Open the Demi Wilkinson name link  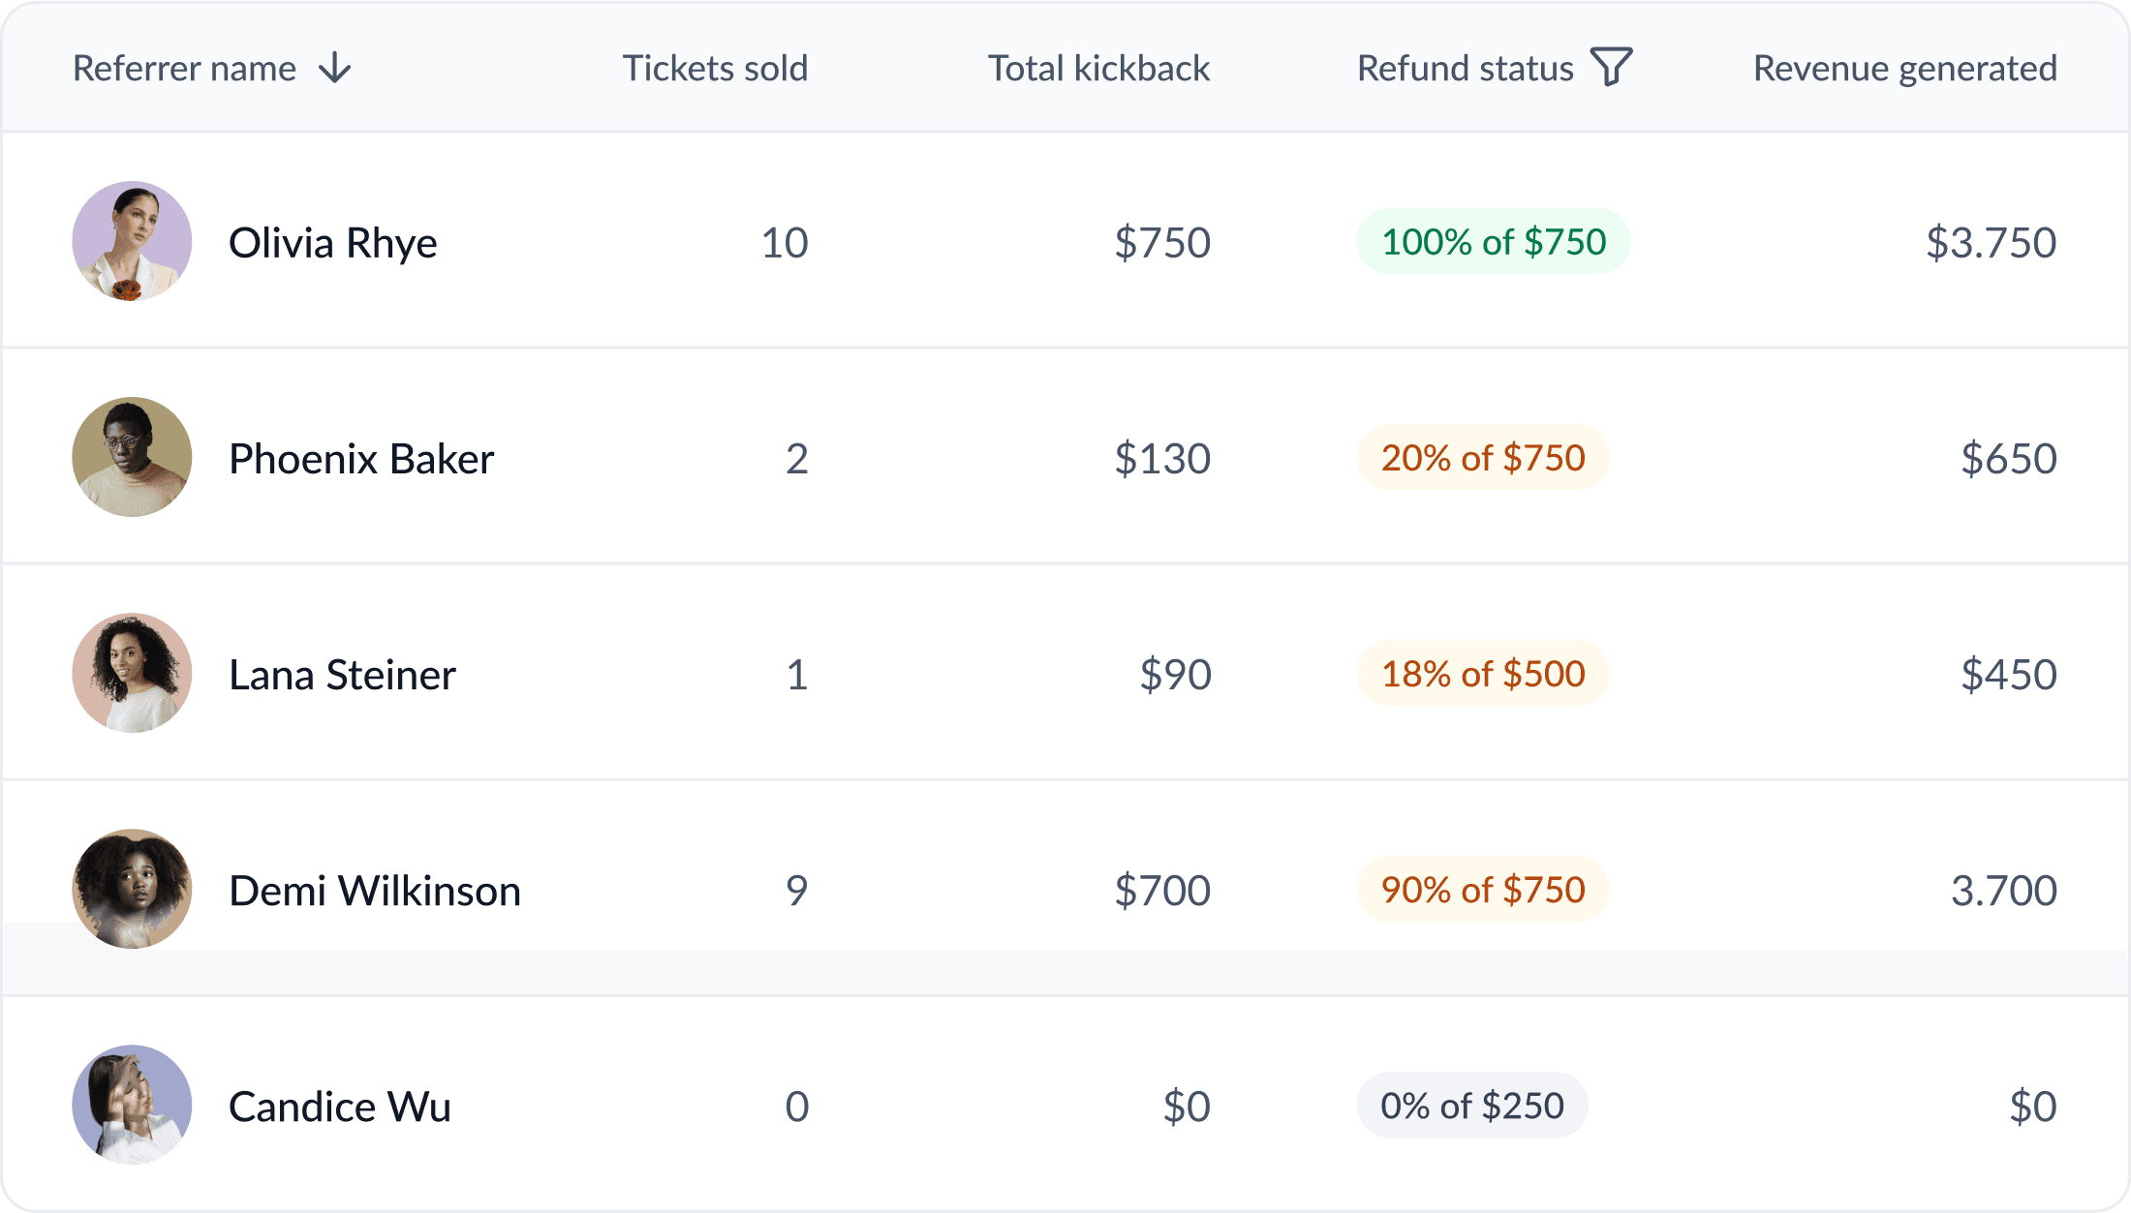coord(374,891)
